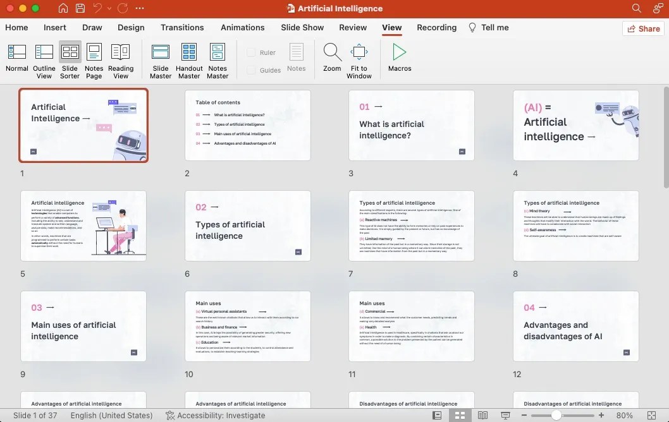Select the slide 4 thumbnail
The height and width of the screenshot is (422, 669).
(575, 124)
